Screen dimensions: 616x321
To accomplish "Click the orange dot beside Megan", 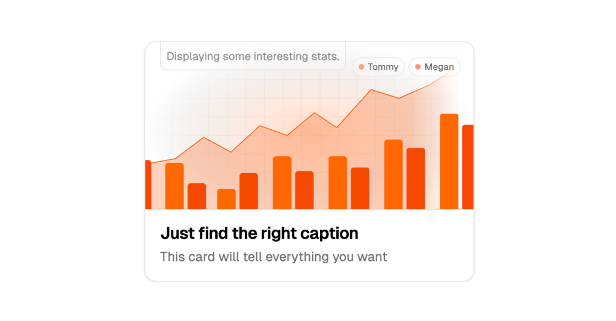I will (418, 67).
